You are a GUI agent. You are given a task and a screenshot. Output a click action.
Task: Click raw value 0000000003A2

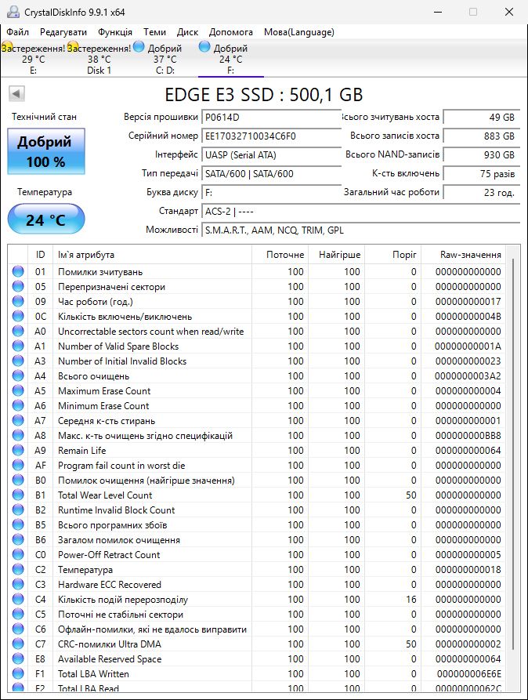pyautogui.click(x=468, y=376)
